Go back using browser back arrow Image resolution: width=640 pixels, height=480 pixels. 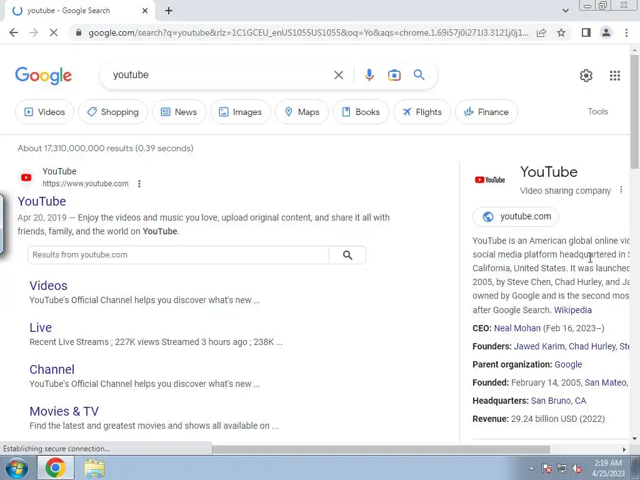pos(14,32)
